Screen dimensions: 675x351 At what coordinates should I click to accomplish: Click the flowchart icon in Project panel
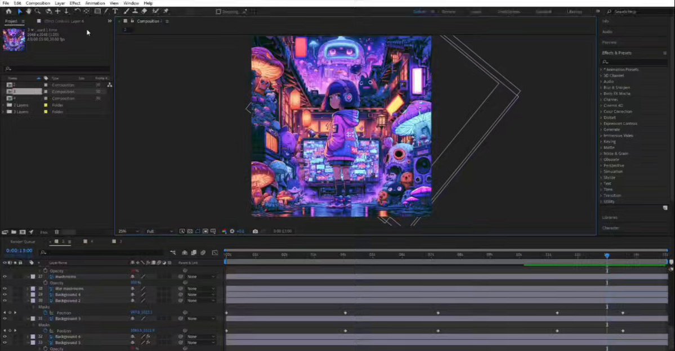109,85
